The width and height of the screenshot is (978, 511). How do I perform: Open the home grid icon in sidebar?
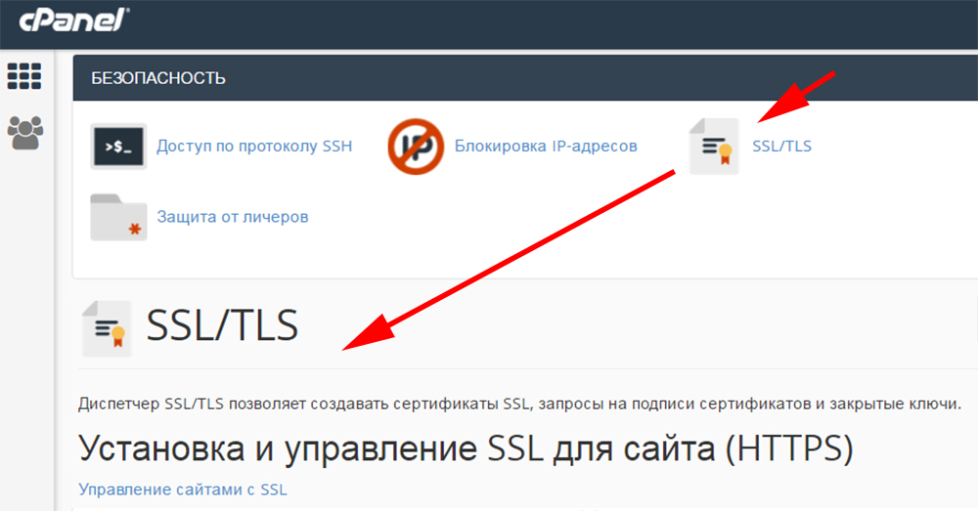(23, 76)
